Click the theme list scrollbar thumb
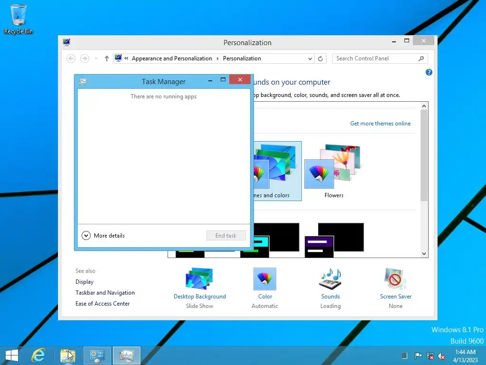 coord(424,155)
